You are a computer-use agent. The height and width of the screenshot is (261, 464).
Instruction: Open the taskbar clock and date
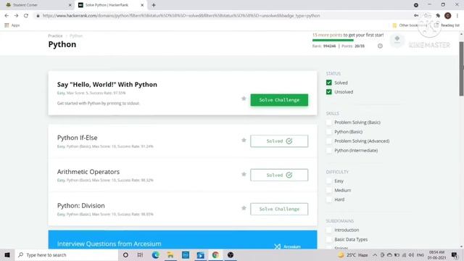pyautogui.click(x=436, y=254)
